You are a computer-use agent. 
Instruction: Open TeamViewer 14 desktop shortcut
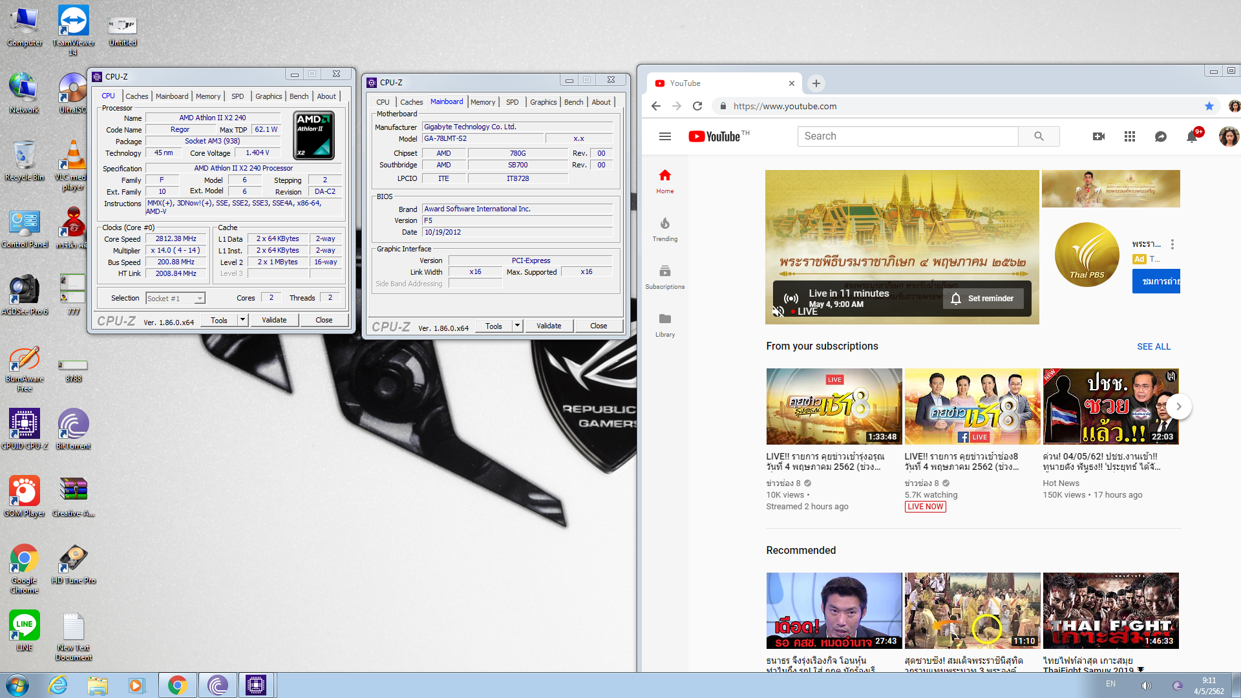pos(74,30)
